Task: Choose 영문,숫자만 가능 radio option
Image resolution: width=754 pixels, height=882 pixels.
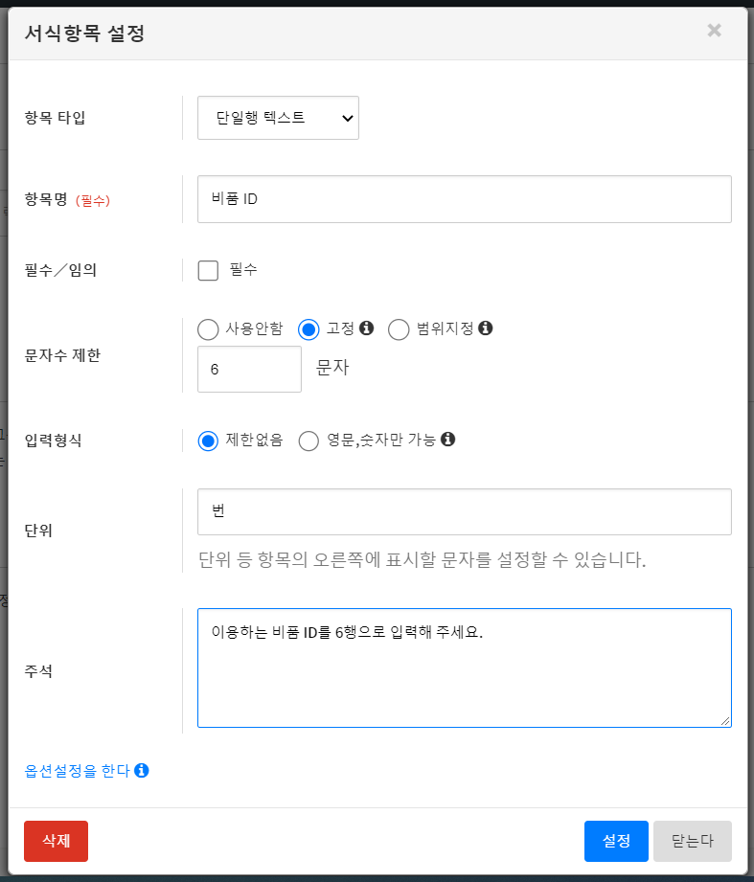Action: (x=308, y=441)
